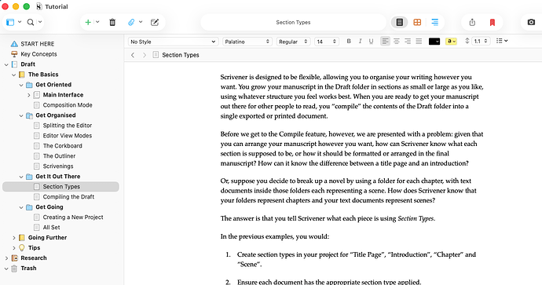The height and width of the screenshot is (285, 542).
Task: Open the paperclip insert options arrow
Action: tap(141, 22)
